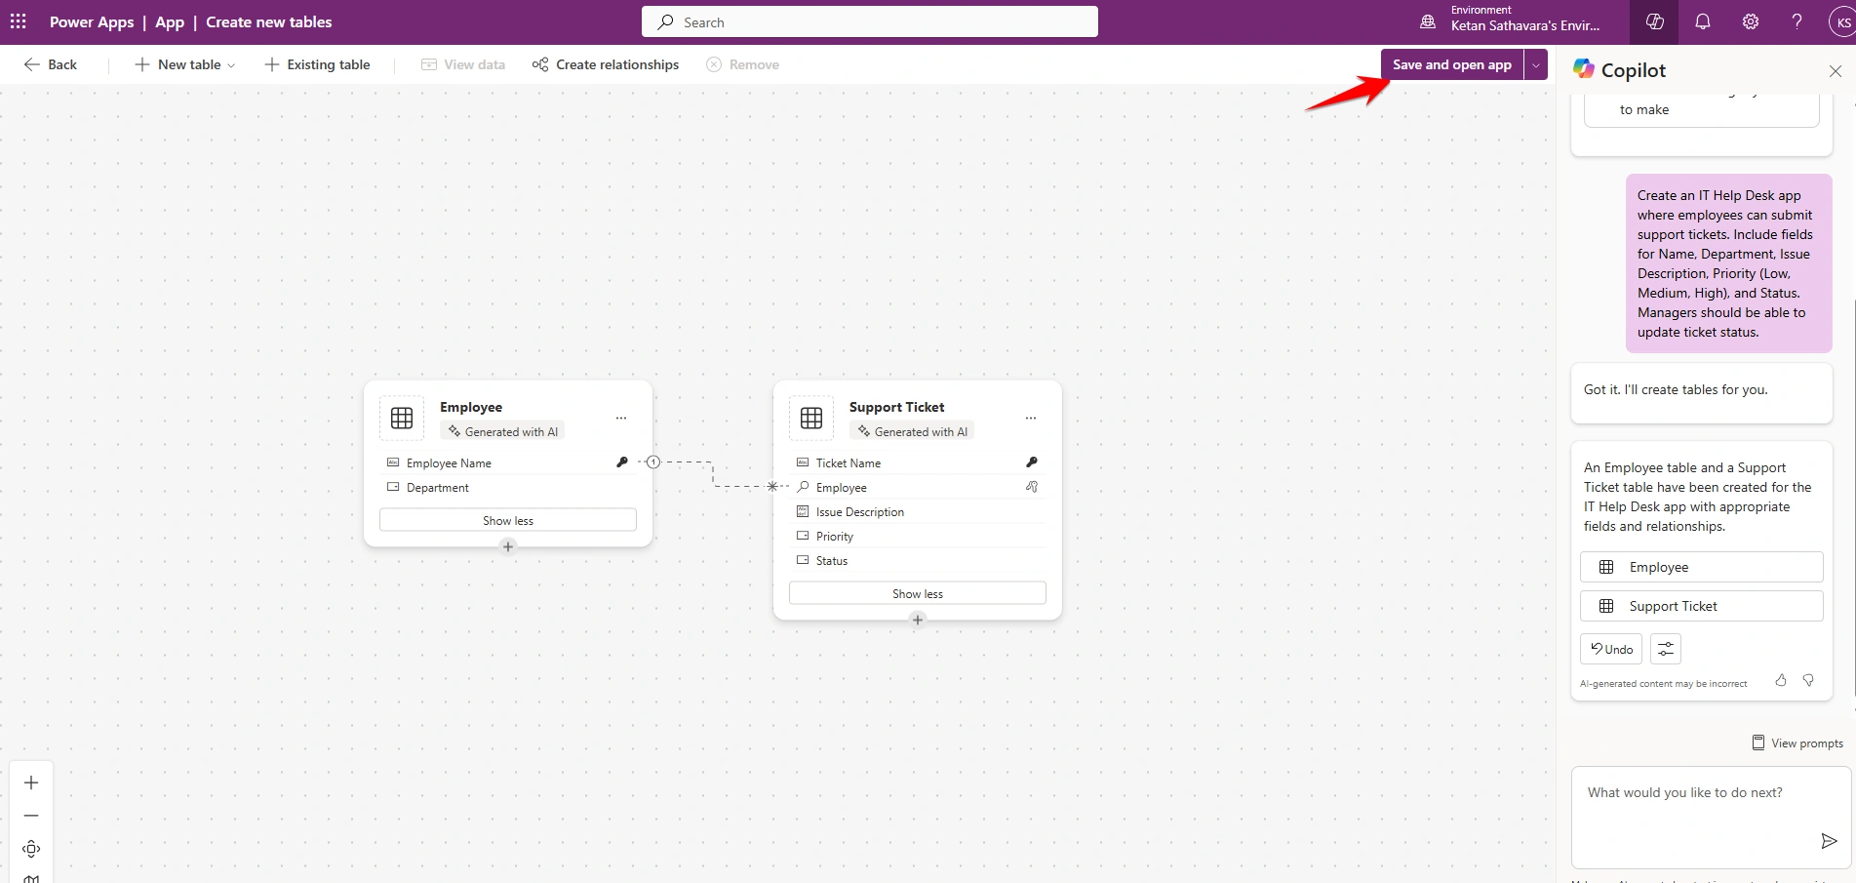This screenshot has height=883, width=1856.
Task: Zoom in on the canvas
Action: tap(31, 783)
